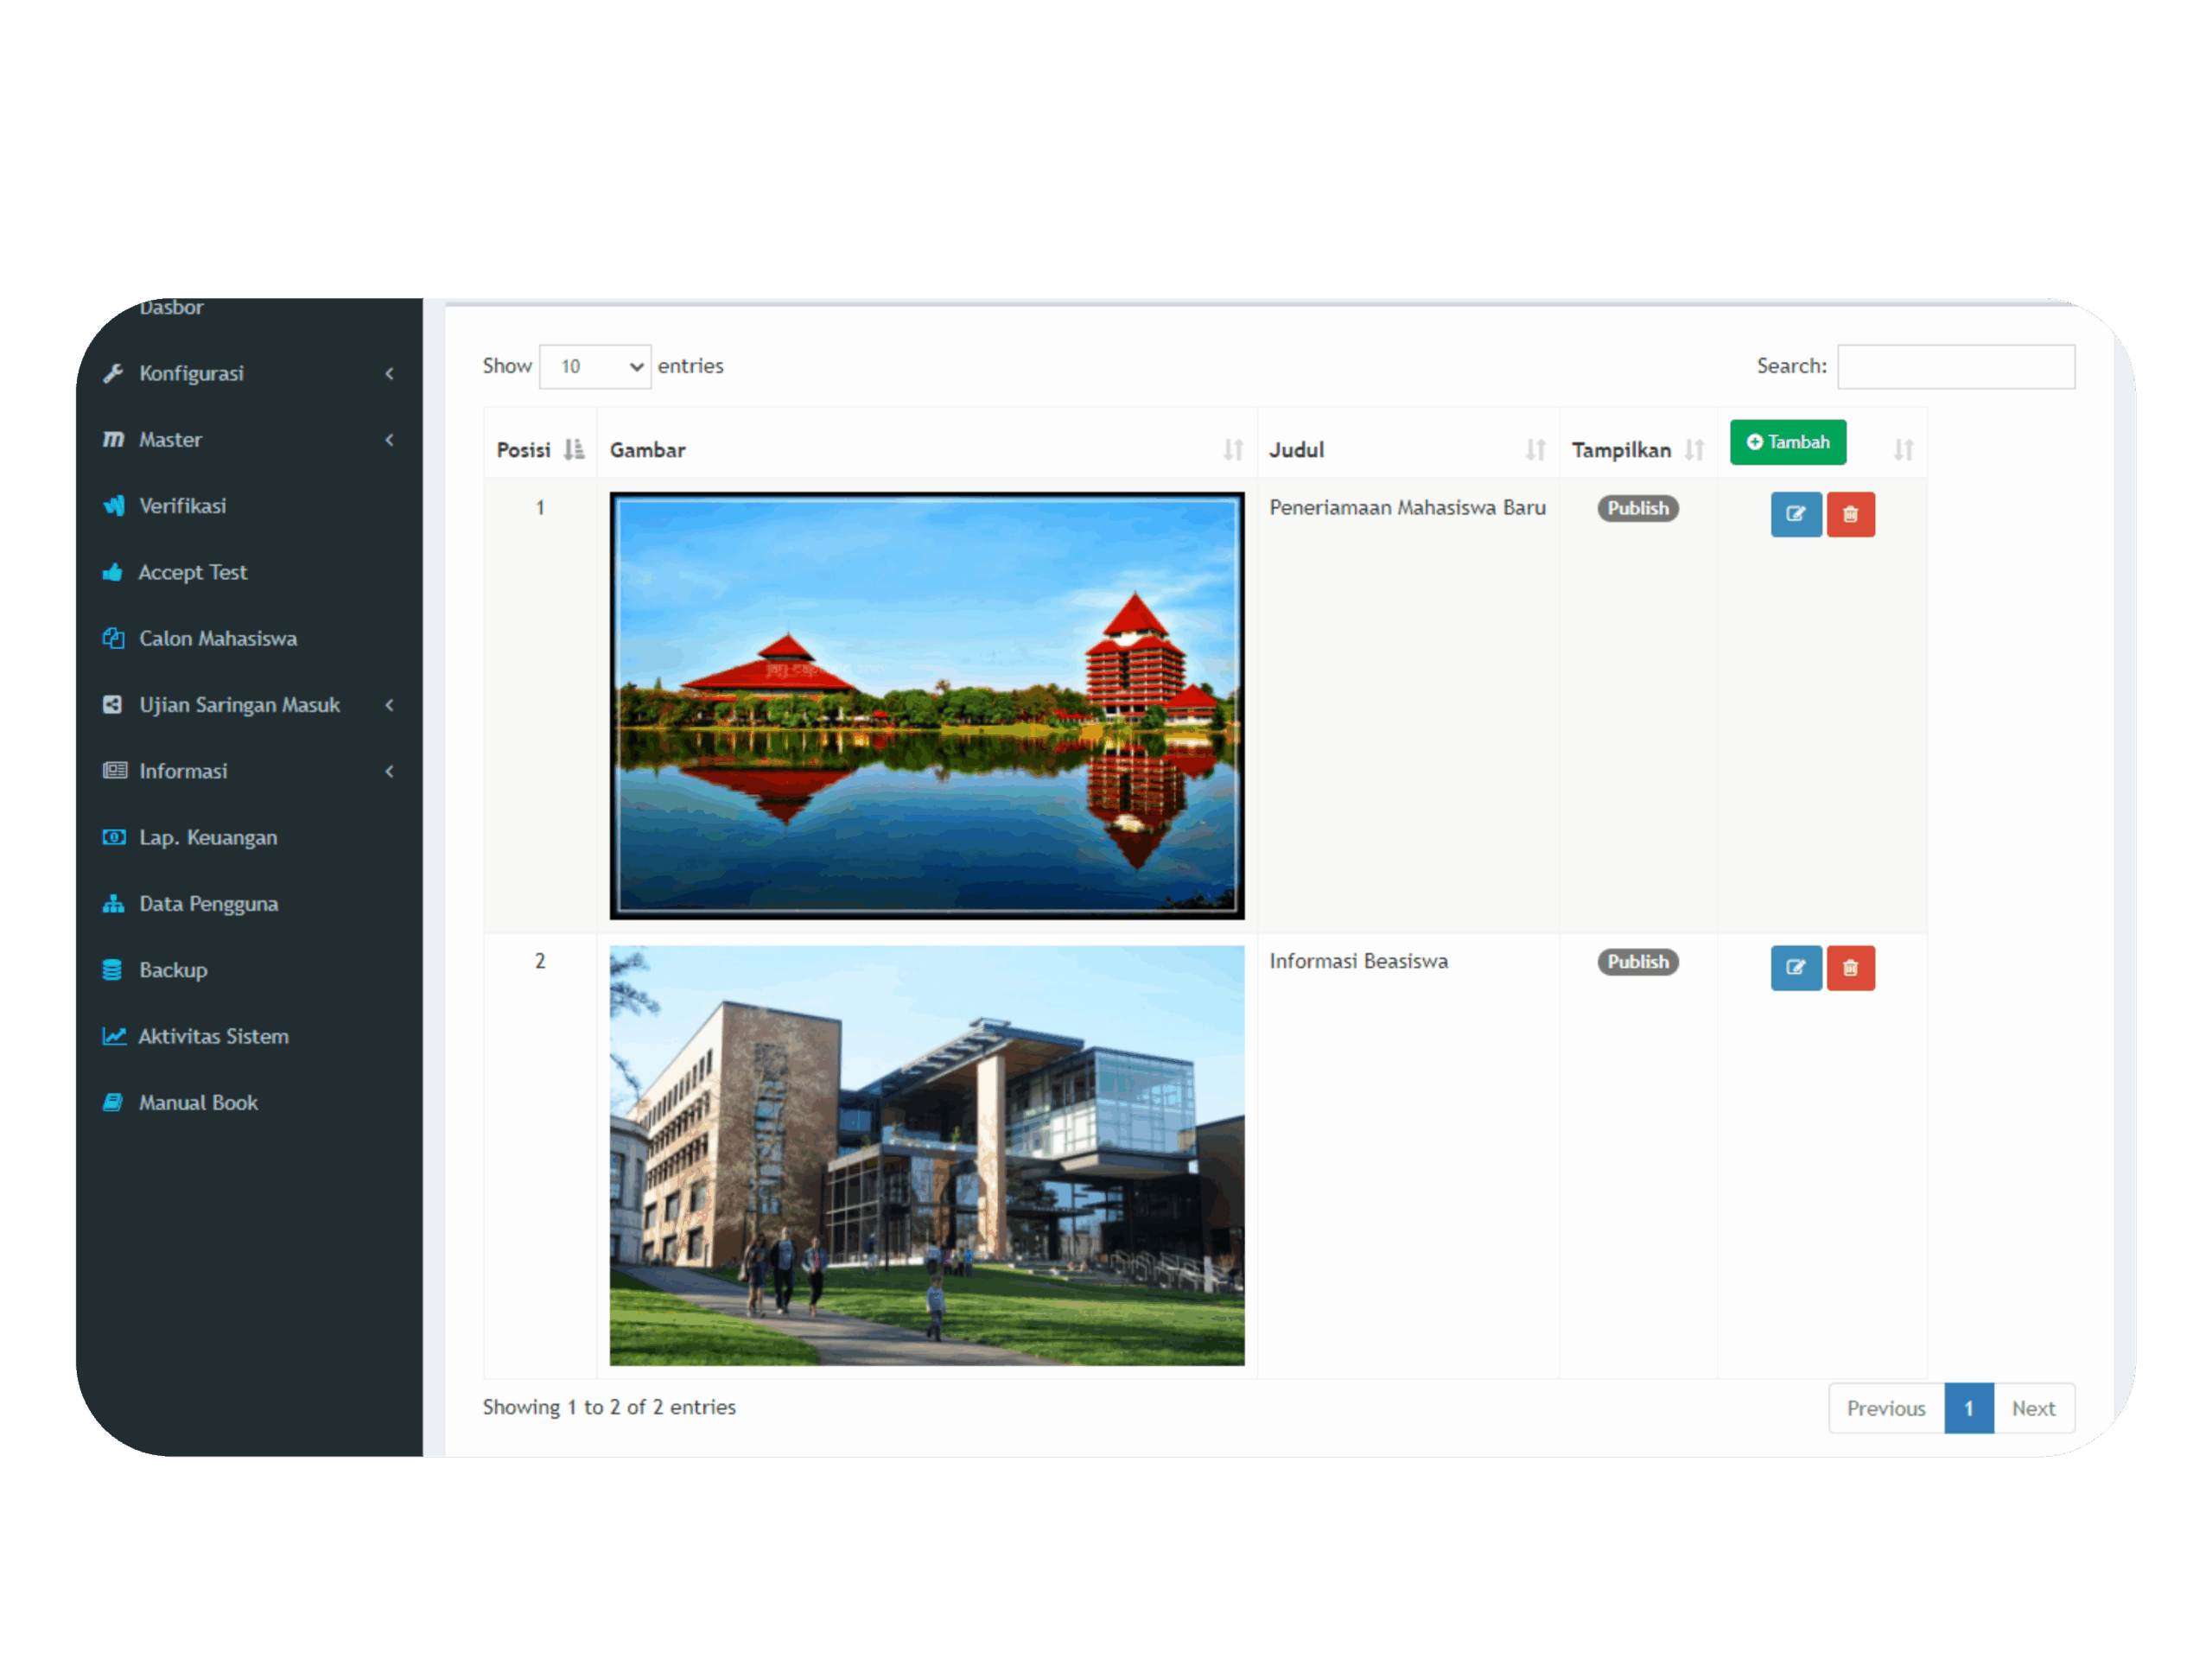This screenshot has height=1659, width=2212.
Task: Click the Manual Book icon
Action: click(113, 1102)
